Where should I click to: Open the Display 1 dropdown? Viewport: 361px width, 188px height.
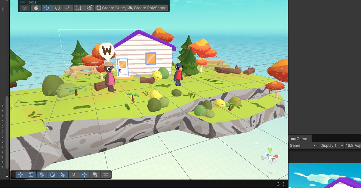[332, 145]
